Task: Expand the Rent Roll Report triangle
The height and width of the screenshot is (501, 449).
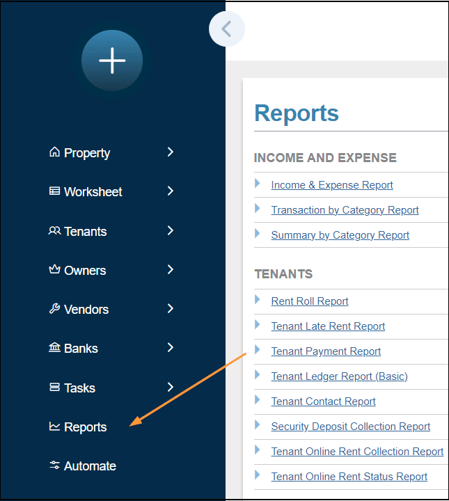Action: [x=258, y=301]
